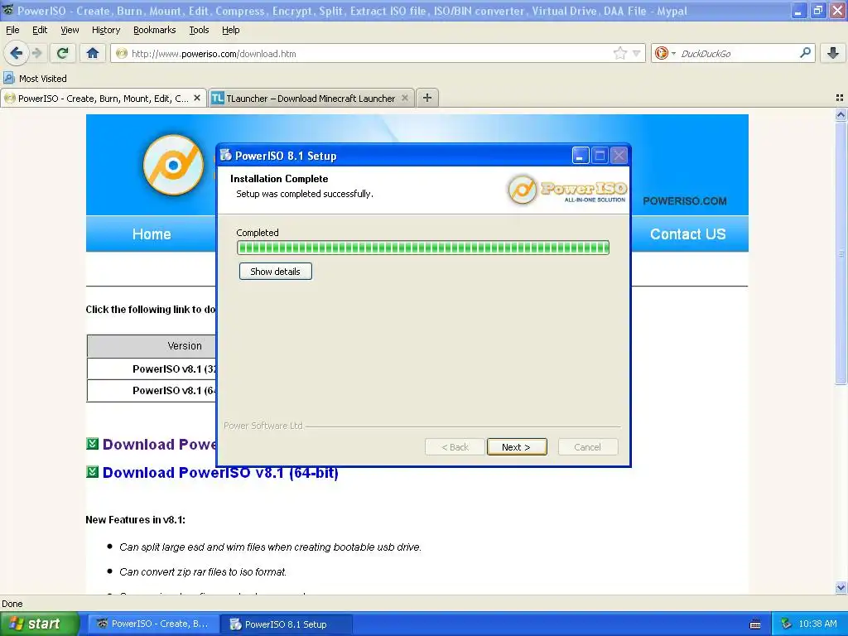The height and width of the screenshot is (636, 848).
Task: Open the Home link on PowerISO site
Action: point(152,234)
